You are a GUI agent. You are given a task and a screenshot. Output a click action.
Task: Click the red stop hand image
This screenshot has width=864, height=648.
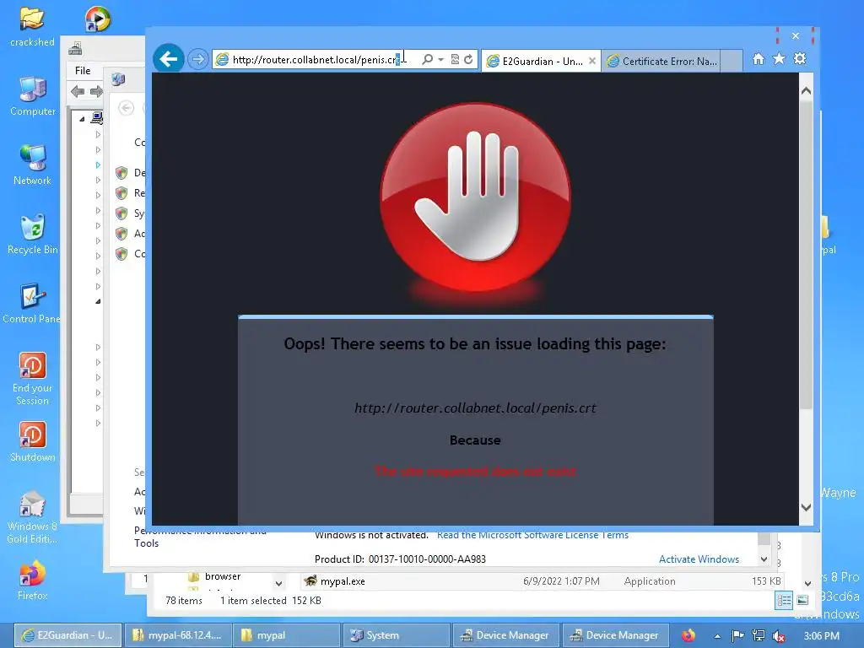pyautogui.click(x=476, y=197)
